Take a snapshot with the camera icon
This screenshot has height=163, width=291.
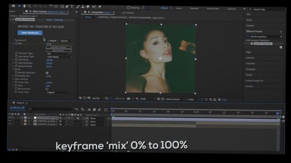point(128,99)
